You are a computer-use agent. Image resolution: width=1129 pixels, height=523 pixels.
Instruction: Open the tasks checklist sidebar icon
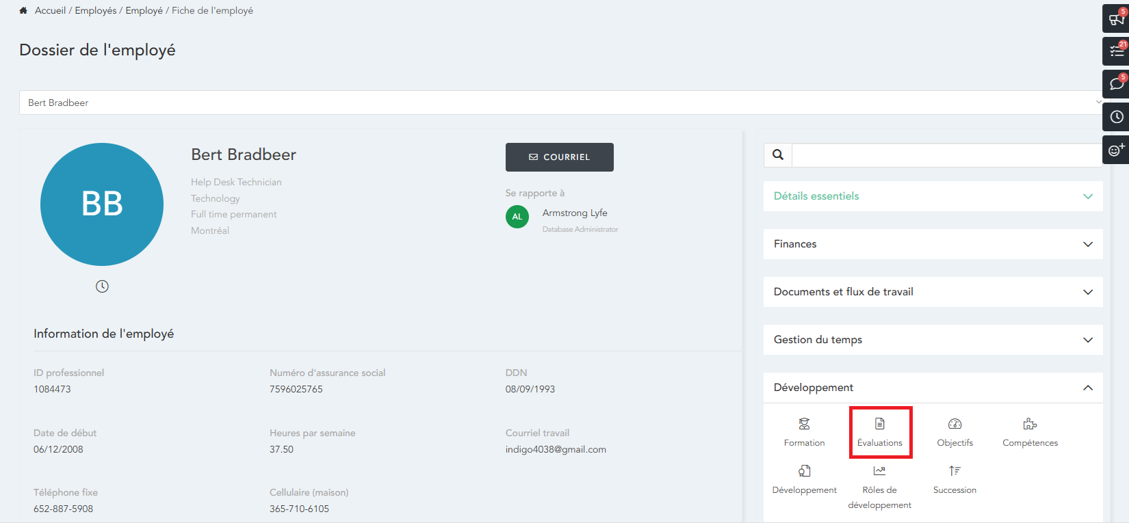pos(1116,51)
